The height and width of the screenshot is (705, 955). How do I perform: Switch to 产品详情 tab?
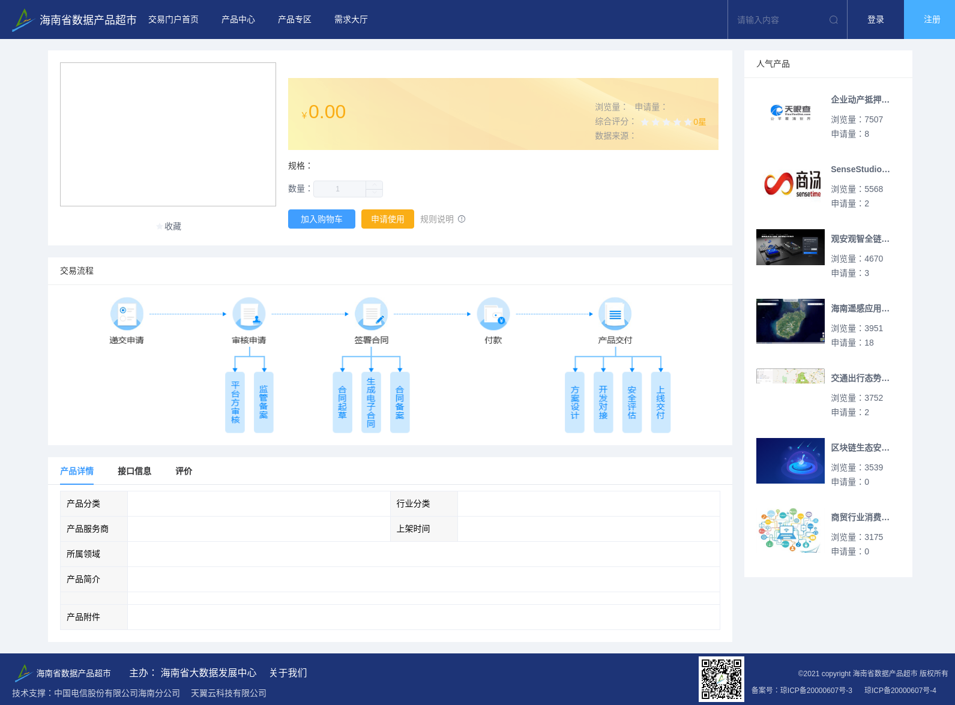77,471
